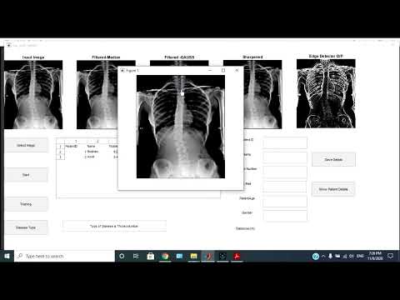Image resolution: width=400 pixels, height=300 pixels.
Task: Click the Name header cell in table
Action: 91,146
